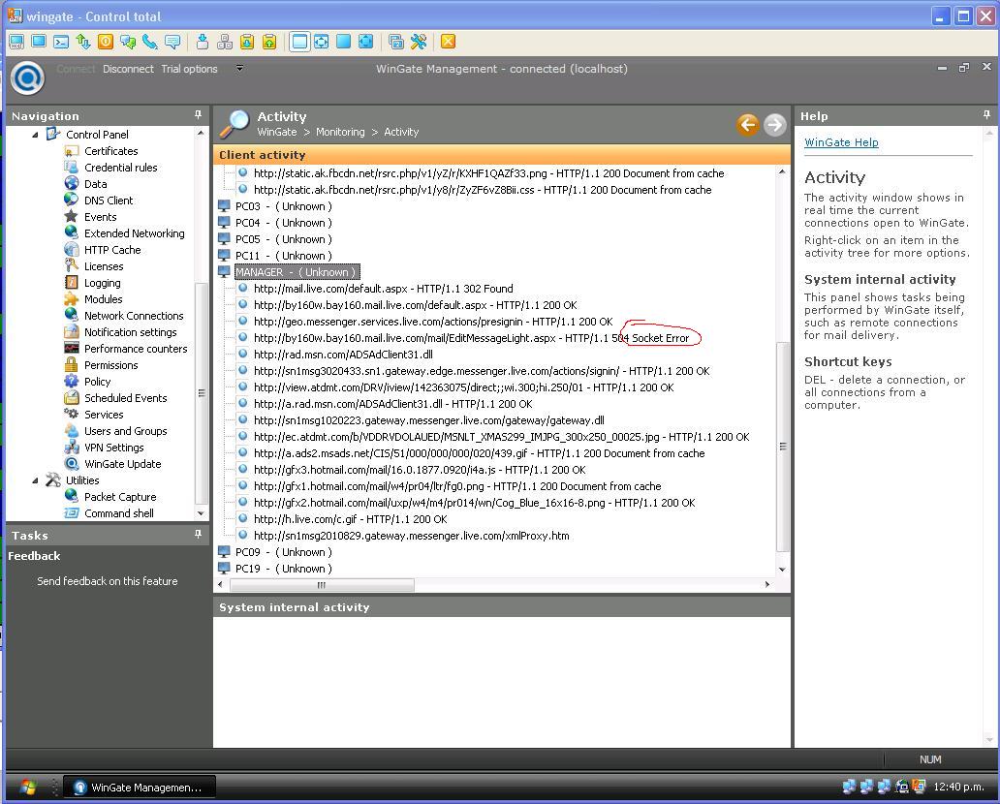The height and width of the screenshot is (804, 1000).
Task: Click the View Only screen toolbar icon
Action: [x=39, y=42]
